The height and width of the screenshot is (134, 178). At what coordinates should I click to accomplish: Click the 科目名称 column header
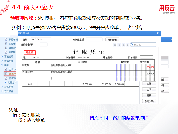click(83, 62)
